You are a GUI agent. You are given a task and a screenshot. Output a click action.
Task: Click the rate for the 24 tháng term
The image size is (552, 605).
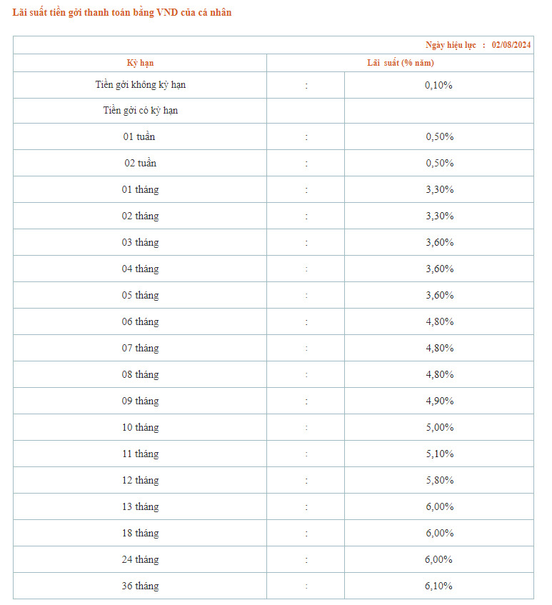pos(438,560)
